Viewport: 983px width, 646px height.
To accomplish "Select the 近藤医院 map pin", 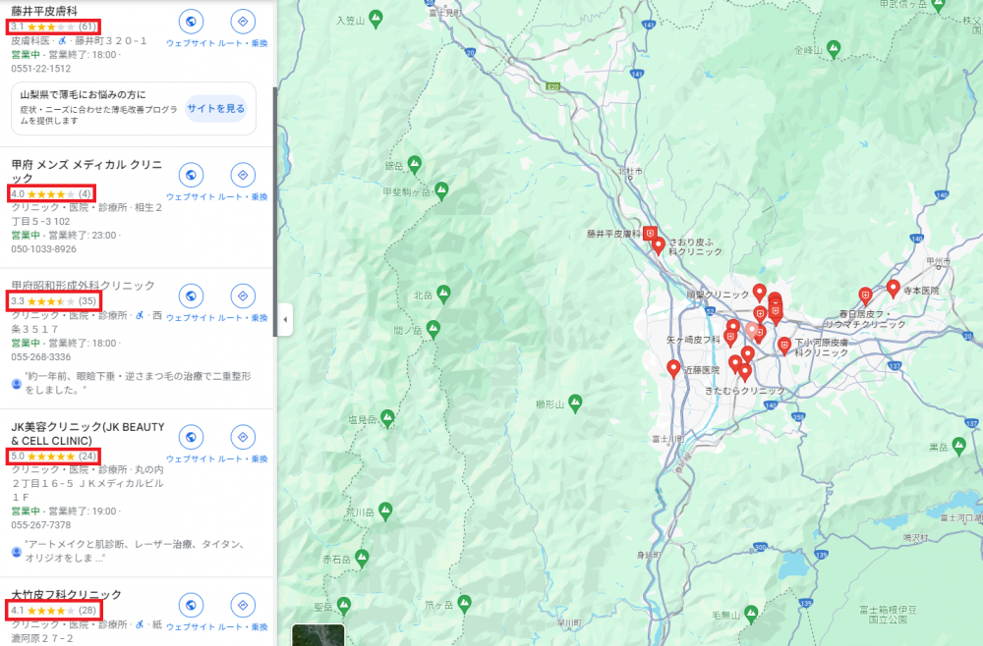I will click(x=673, y=369).
